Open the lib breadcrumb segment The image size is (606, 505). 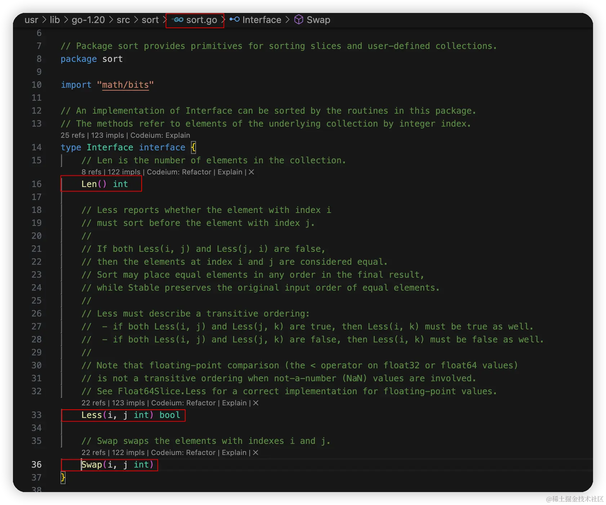[x=55, y=20]
